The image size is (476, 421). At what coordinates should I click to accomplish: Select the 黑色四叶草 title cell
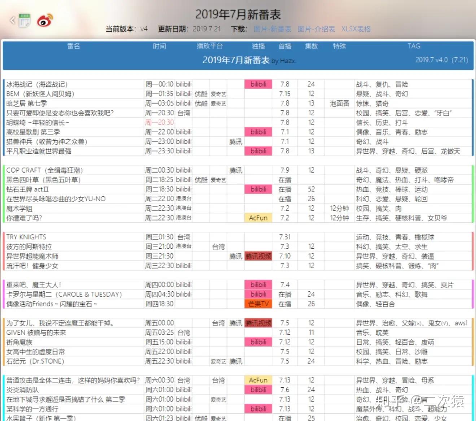43,180
